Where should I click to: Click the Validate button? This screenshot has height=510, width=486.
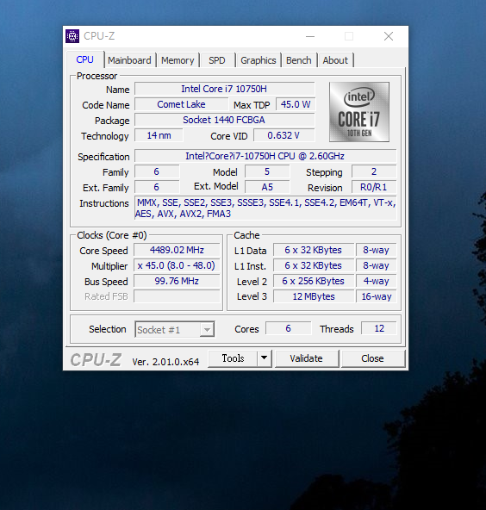(307, 358)
